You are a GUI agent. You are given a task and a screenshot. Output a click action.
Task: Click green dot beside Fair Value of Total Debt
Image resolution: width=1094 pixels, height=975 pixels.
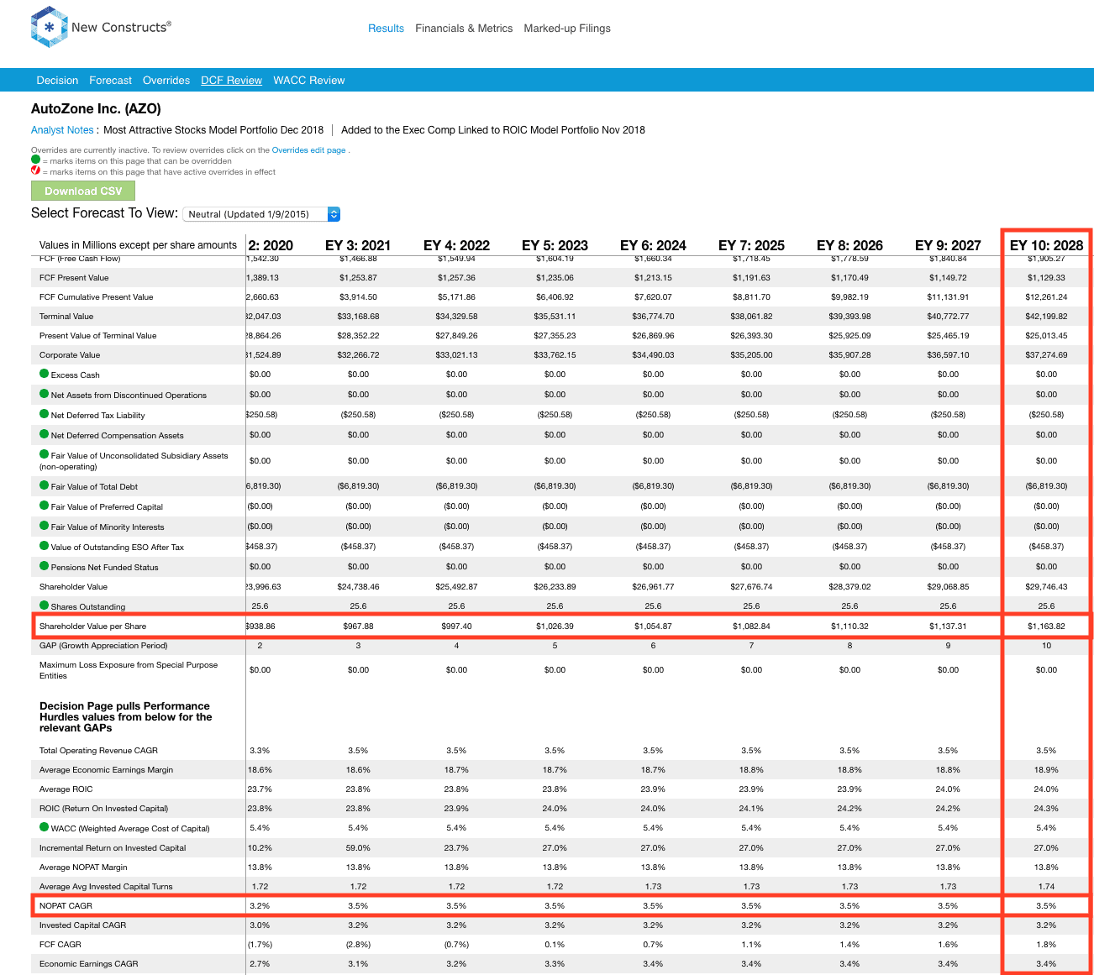(x=45, y=485)
